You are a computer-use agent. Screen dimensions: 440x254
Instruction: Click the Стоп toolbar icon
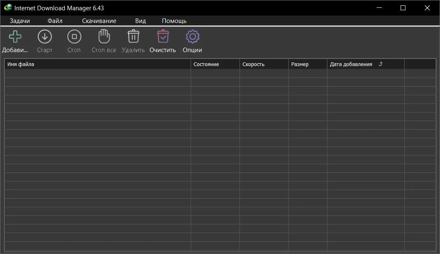(x=74, y=37)
